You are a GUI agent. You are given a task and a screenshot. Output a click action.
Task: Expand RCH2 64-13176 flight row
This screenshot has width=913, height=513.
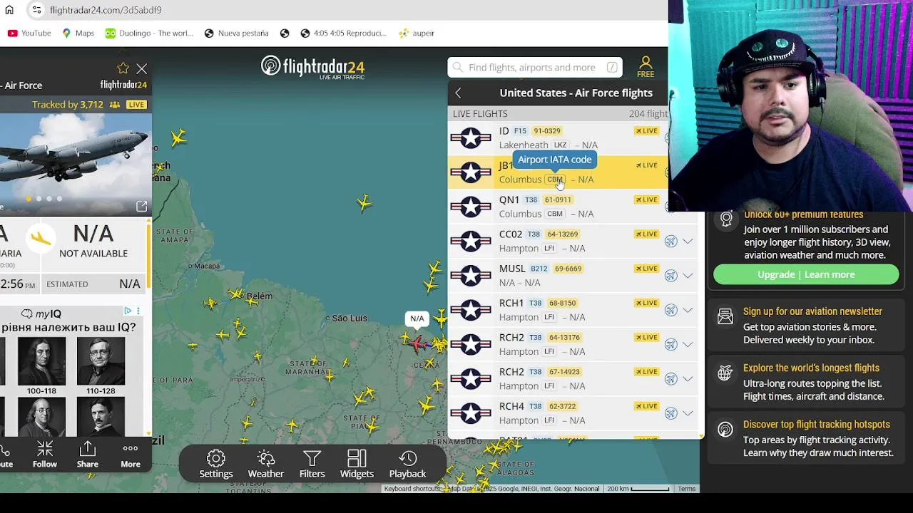[x=688, y=344]
